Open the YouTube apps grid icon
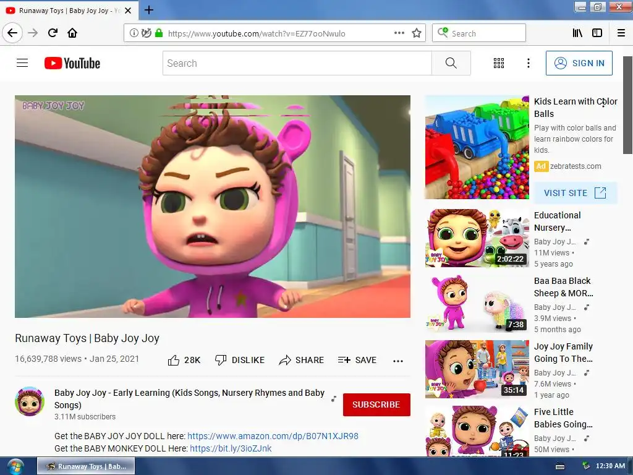Viewport: 633px width, 475px height. [x=499, y=63]
